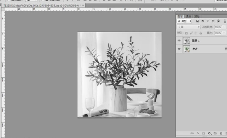Open the 正常 blend mode dropdown
The width and height of the screenshot is (227, 138).
189,27
